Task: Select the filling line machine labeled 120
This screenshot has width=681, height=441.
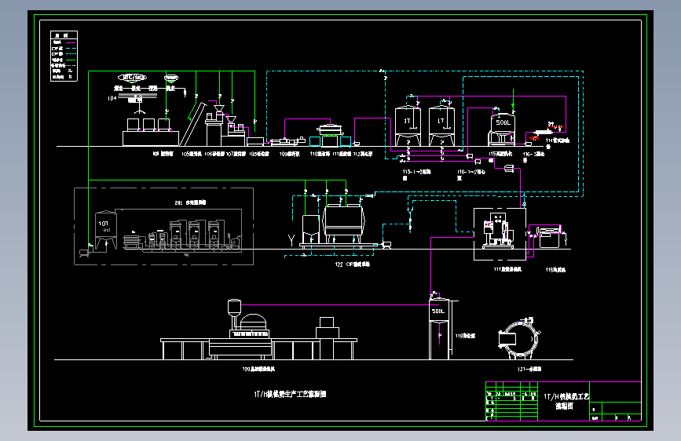Action: click(x=258, y=330)
